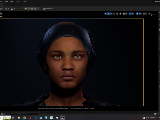
Task: Open Task View on the taskbar
Action: [13, 118]
